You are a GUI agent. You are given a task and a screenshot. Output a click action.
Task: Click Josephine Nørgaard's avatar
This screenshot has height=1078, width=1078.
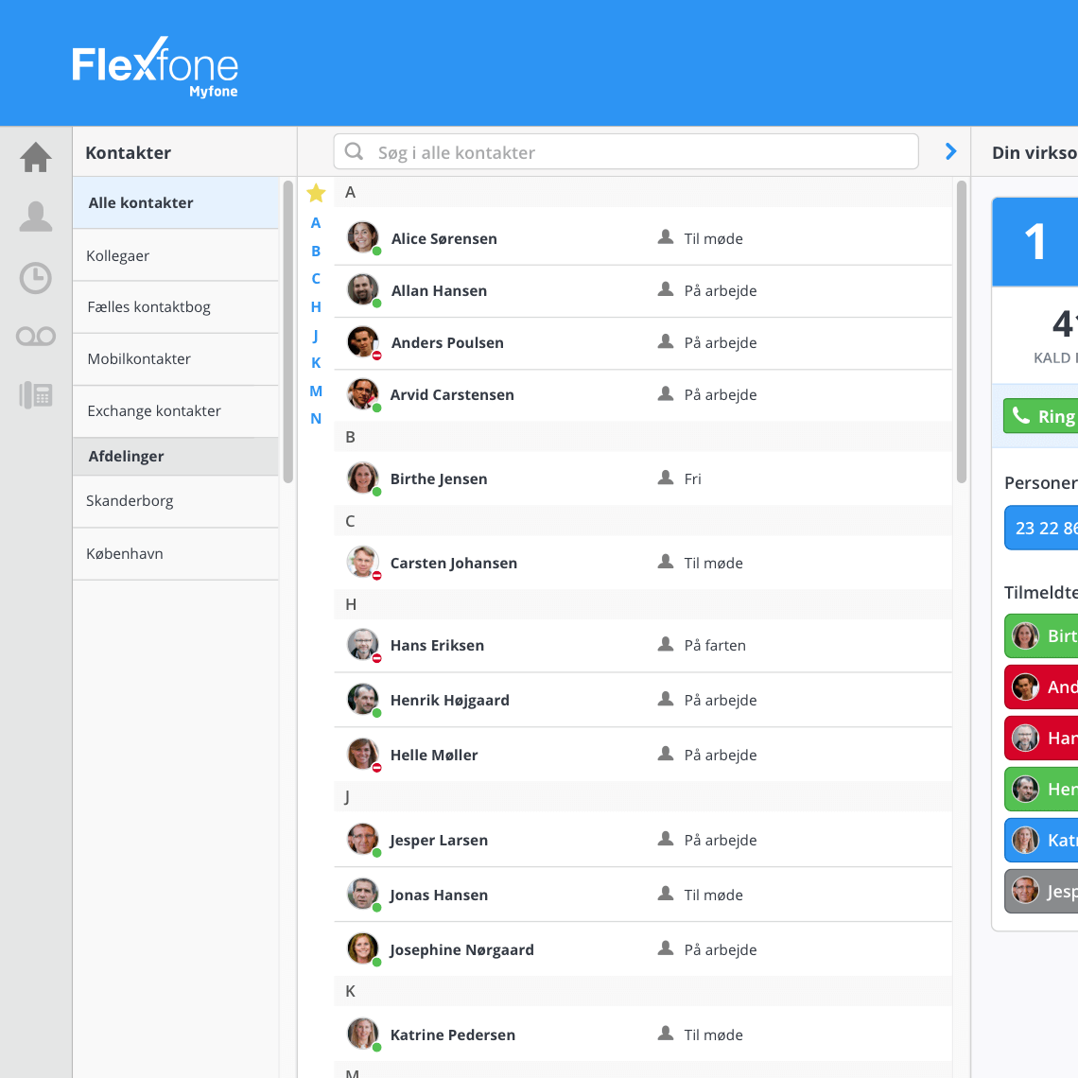pyautogui.click(x=363, y=949)
